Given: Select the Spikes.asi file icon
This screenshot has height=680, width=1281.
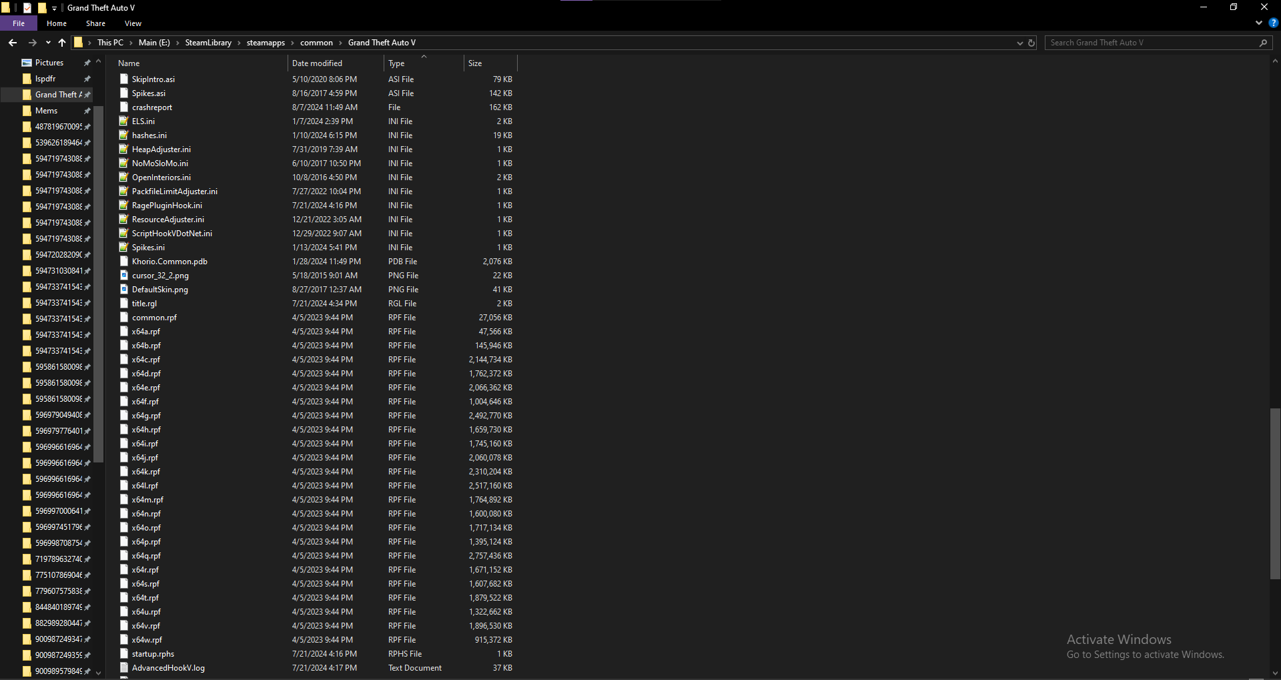Looking at the screenshot, I should coord(123,93).
